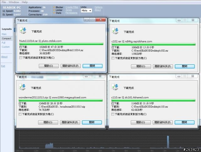The height and width of the screenshot is (152, 201).
Task: Open the File menu
Action: [3, 2]
